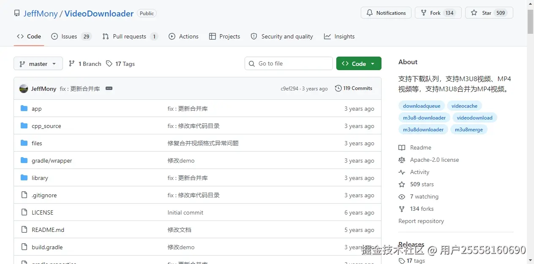
Task: Open the app folder
Action: coord(37,109)
